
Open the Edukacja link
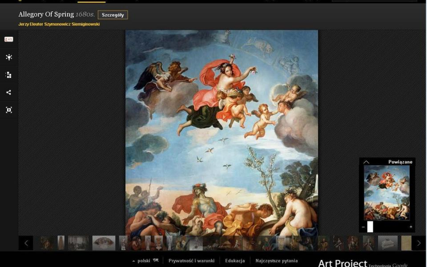235,261
